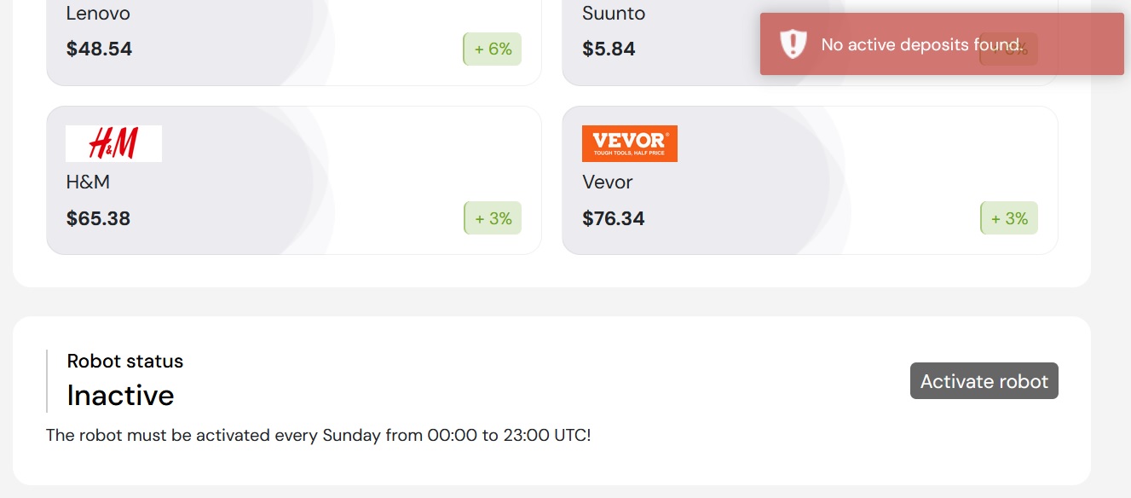
Task: Select the +3% badge on H&M card
Action: tap(493, 218)
